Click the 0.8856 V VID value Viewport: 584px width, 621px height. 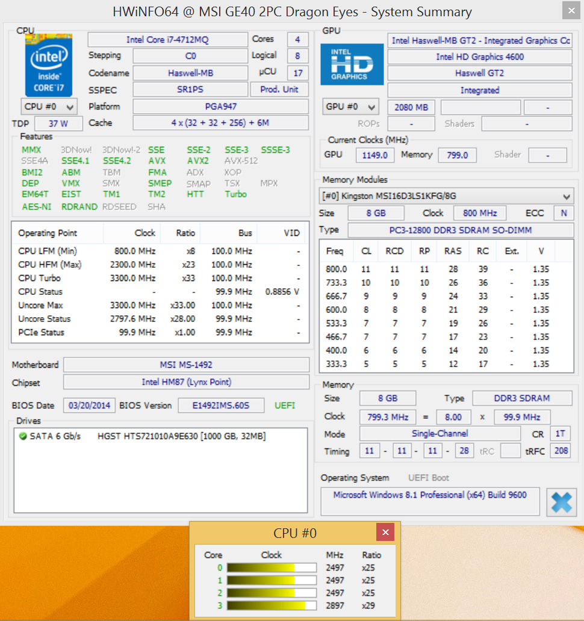[x=282, y=292]
